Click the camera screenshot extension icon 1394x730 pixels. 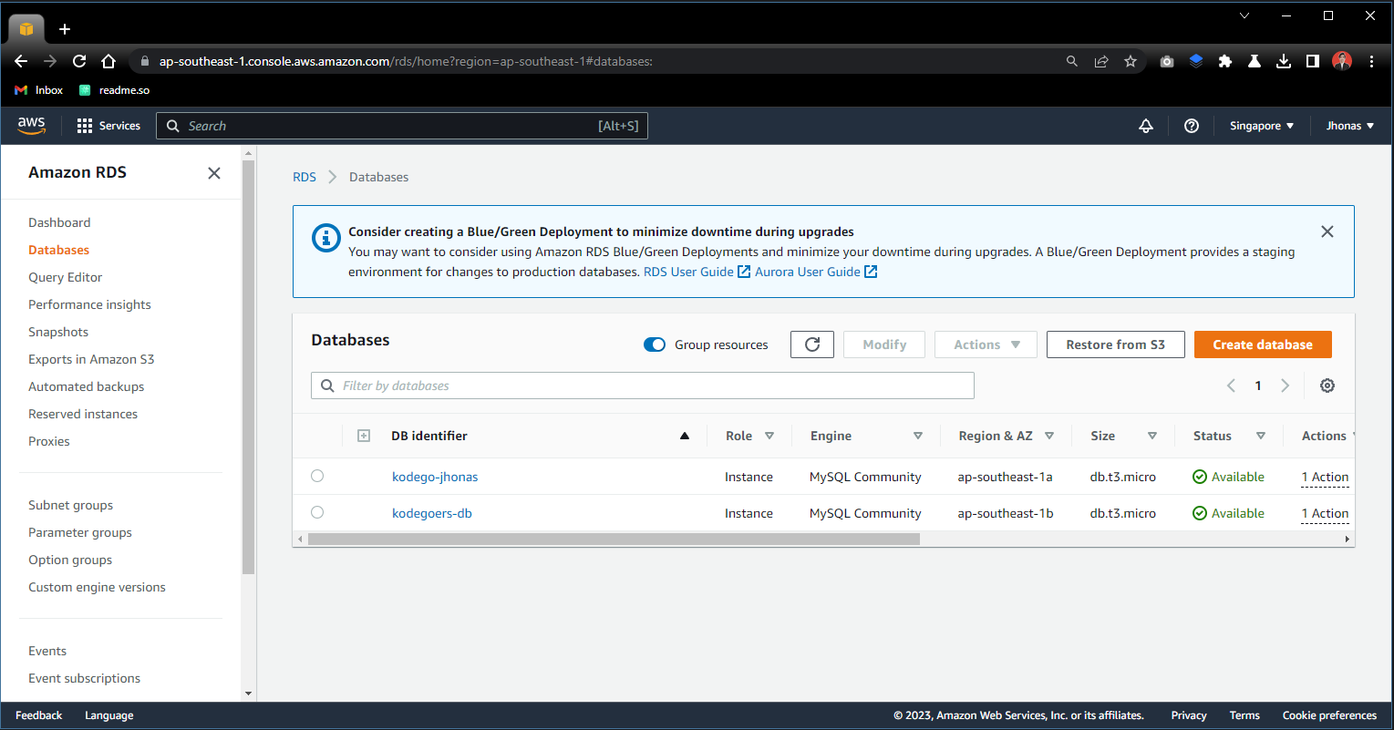pyautogui.click(x=1167, y=61)
